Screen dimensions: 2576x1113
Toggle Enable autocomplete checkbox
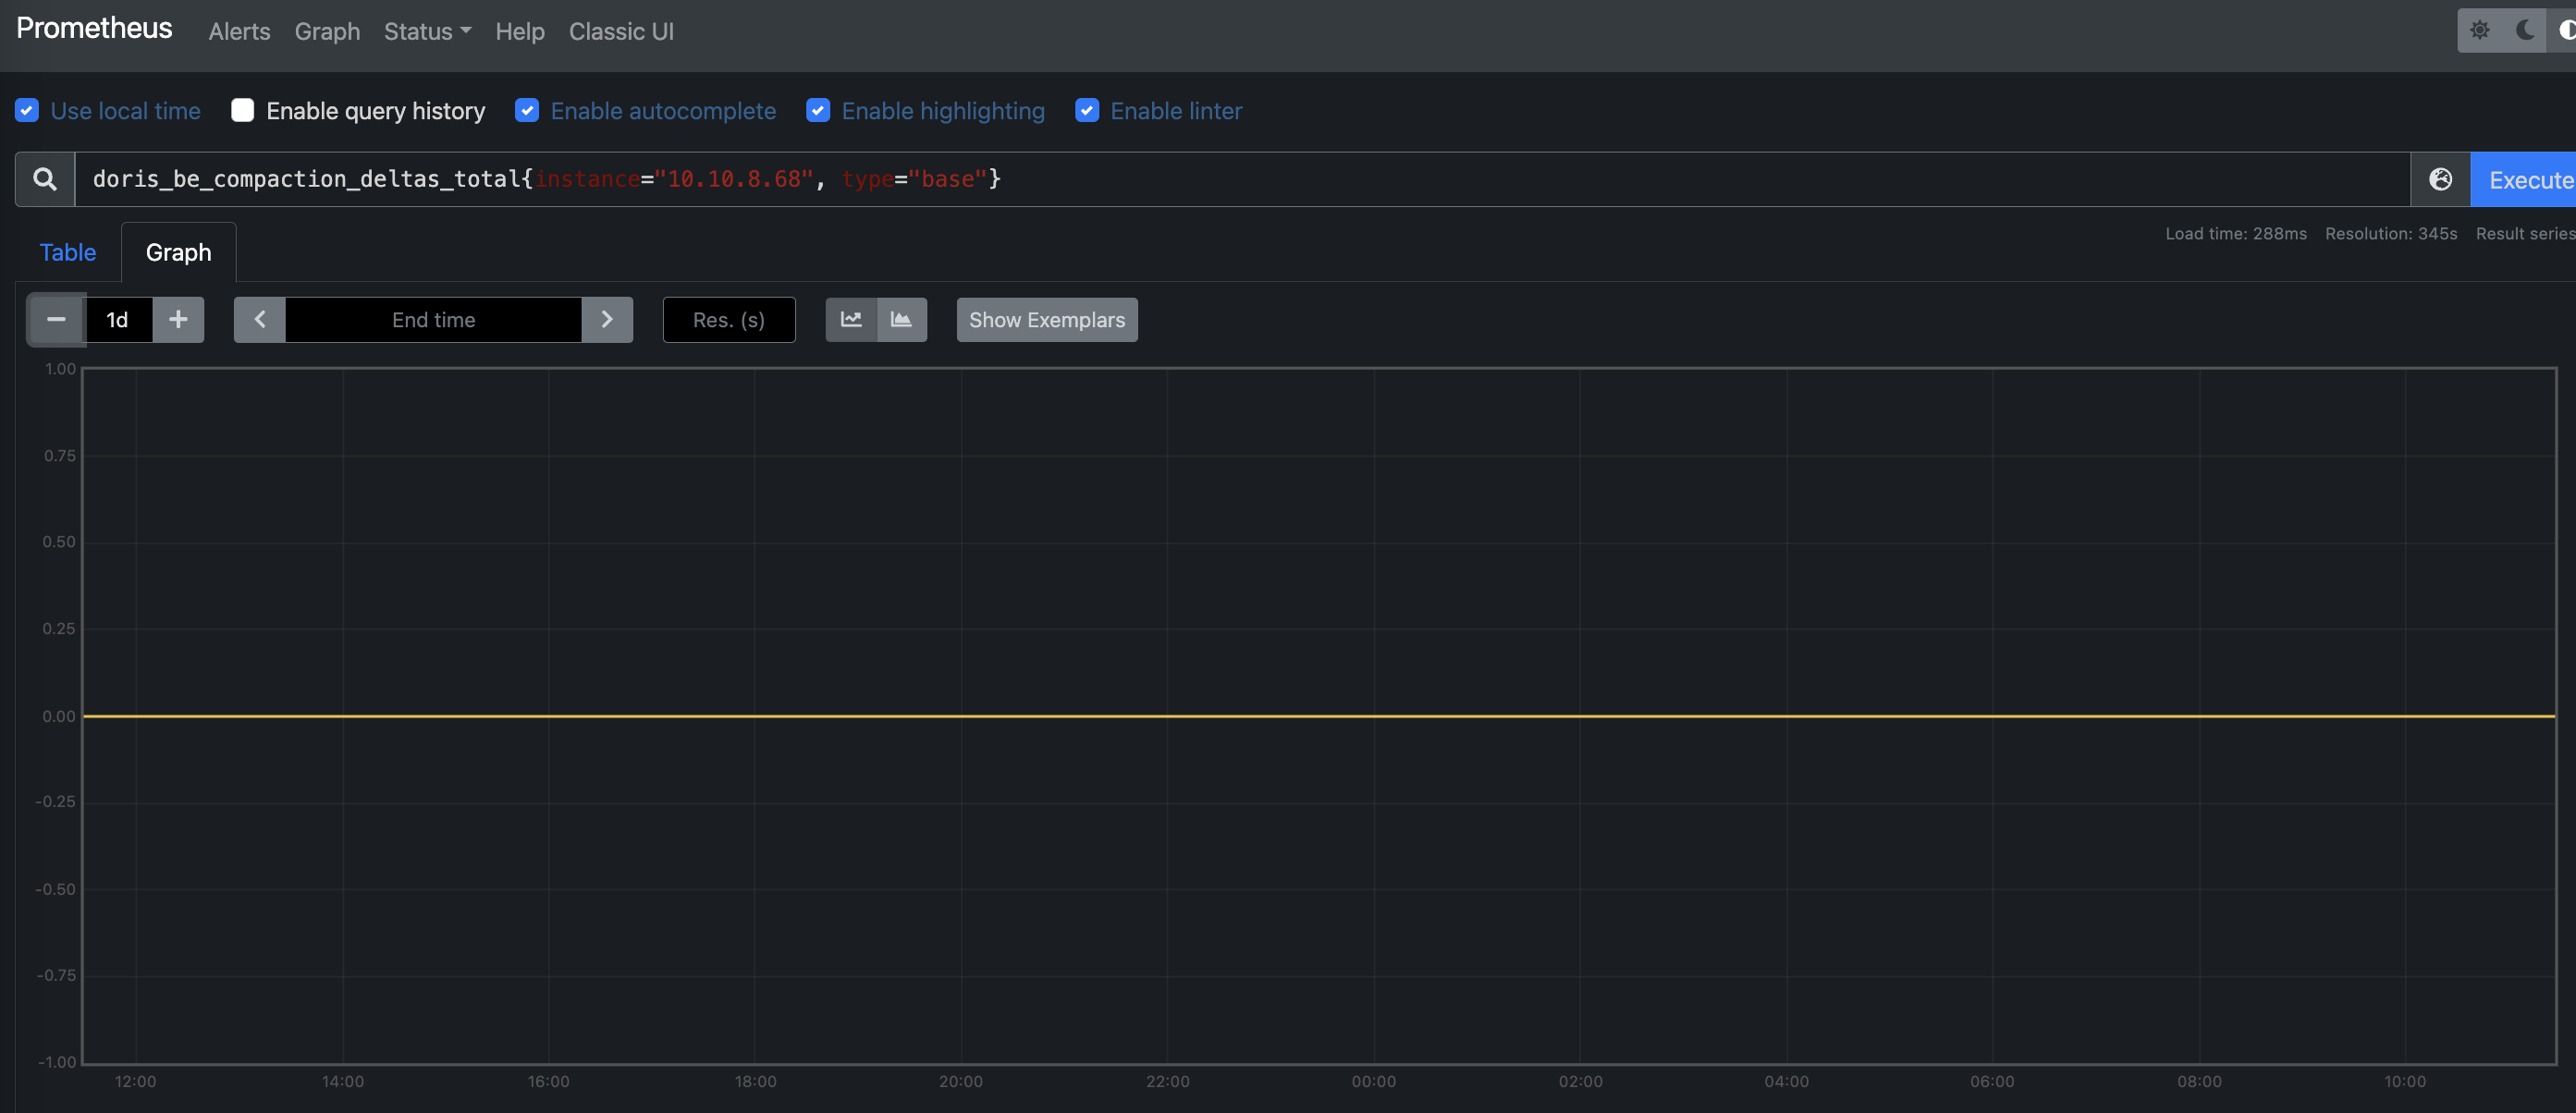[x=527, y=111]
